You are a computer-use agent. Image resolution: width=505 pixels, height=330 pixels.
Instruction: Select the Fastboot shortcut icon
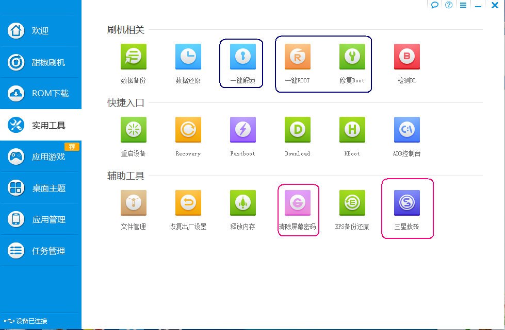click(243, 130)
